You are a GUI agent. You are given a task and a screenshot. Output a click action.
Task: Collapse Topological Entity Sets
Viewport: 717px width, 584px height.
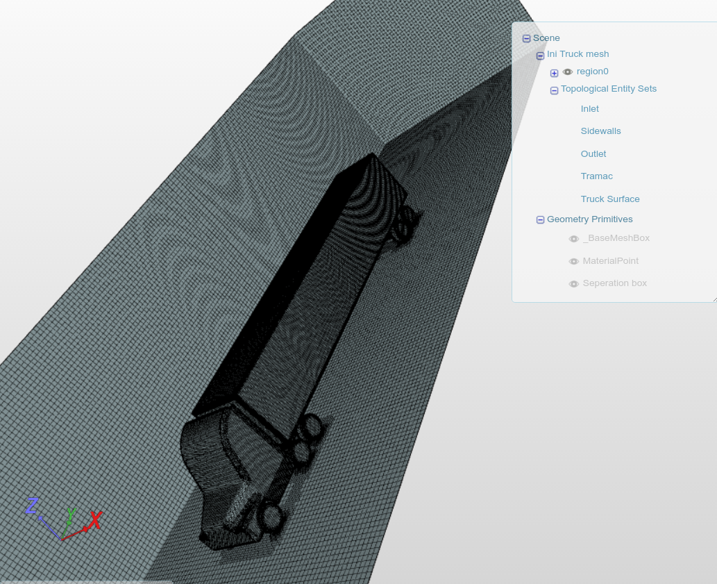(554, 90)
